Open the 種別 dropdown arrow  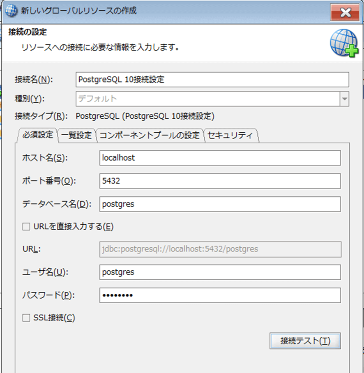tap(344, 99)
